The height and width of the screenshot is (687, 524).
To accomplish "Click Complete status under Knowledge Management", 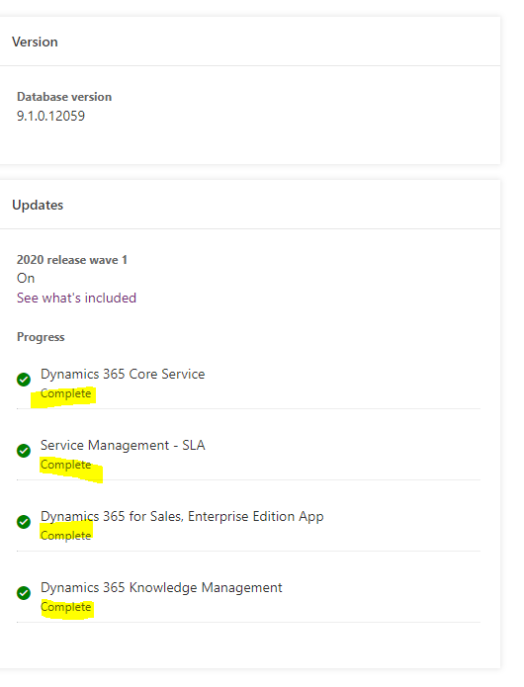I will point(65,607).
